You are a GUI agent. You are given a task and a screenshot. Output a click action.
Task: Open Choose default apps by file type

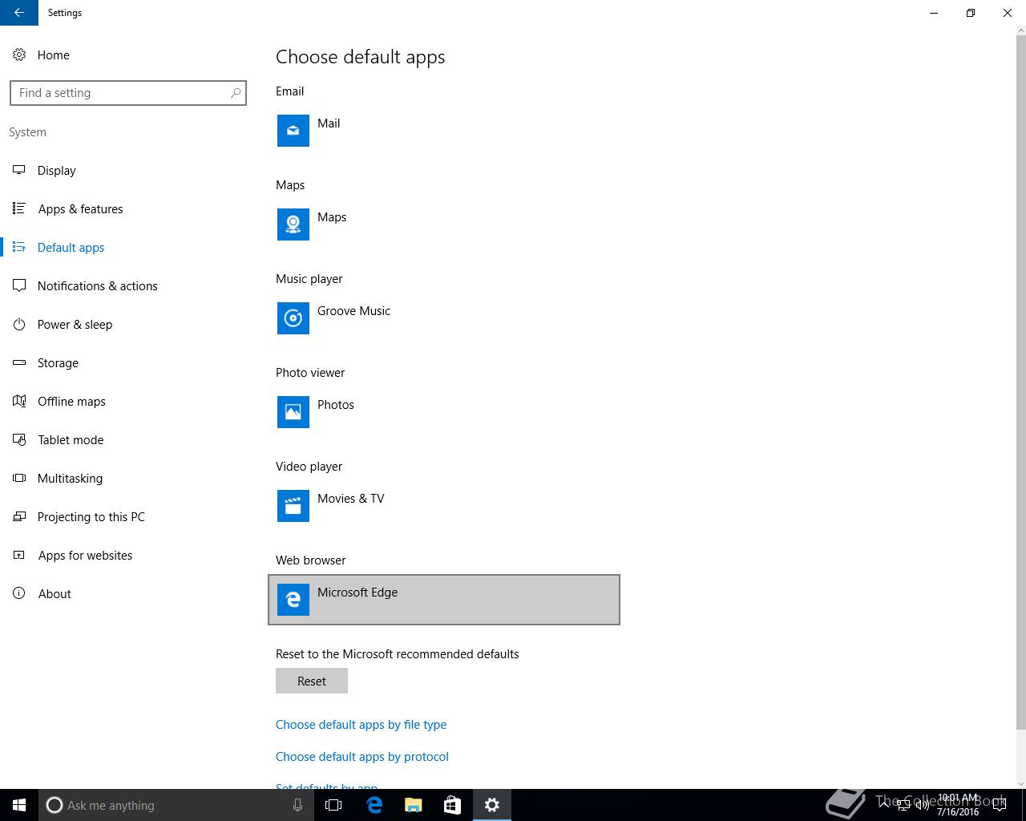click(x=361, y=724)
